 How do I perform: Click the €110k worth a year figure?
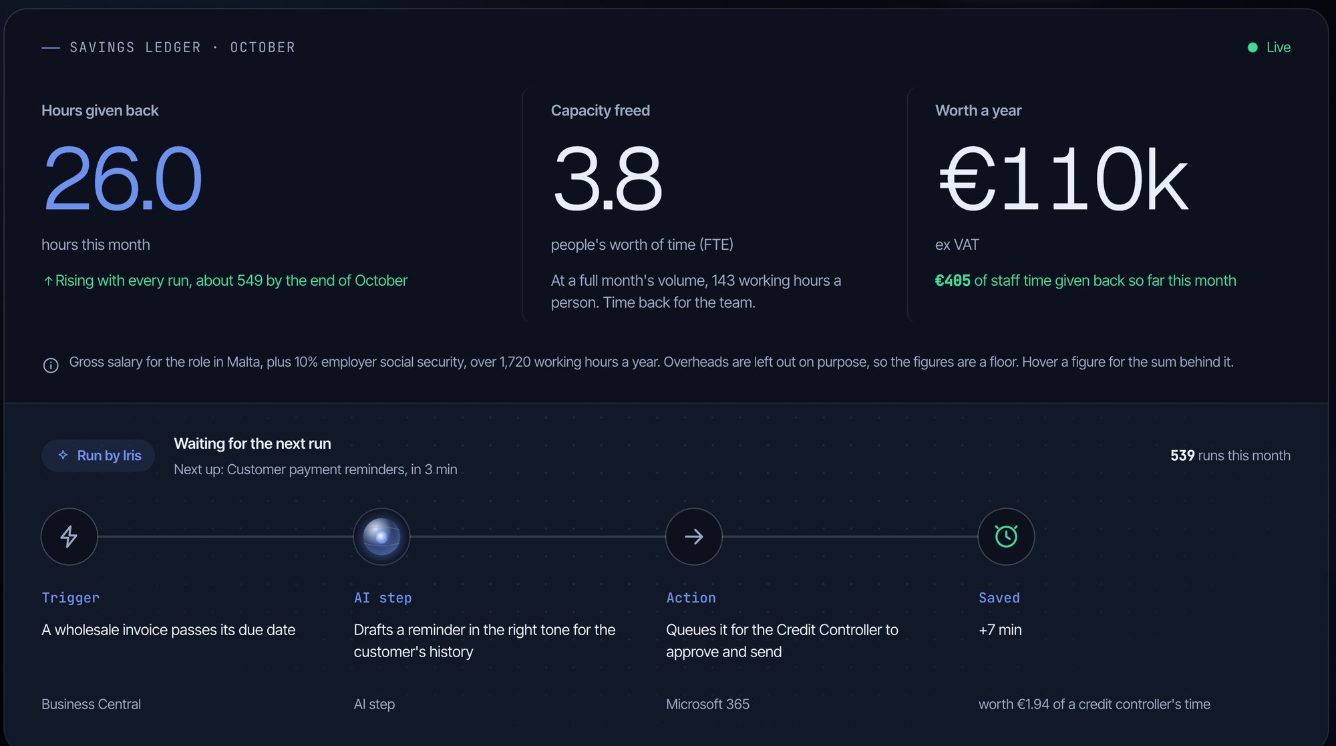[x=1063, y=179]
